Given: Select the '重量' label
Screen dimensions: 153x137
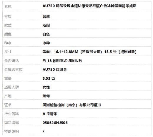Looking at the screenshot, I should [x=8, y=78].
